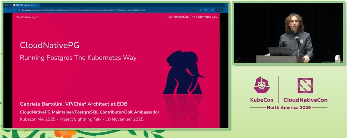Click the CloudNativePG slide title
347x138 pixels.
pyautogui.click(x=50, y=45)
